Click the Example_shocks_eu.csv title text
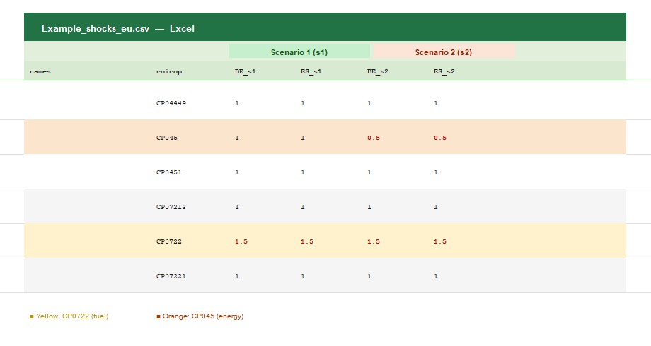 [96, 29]
